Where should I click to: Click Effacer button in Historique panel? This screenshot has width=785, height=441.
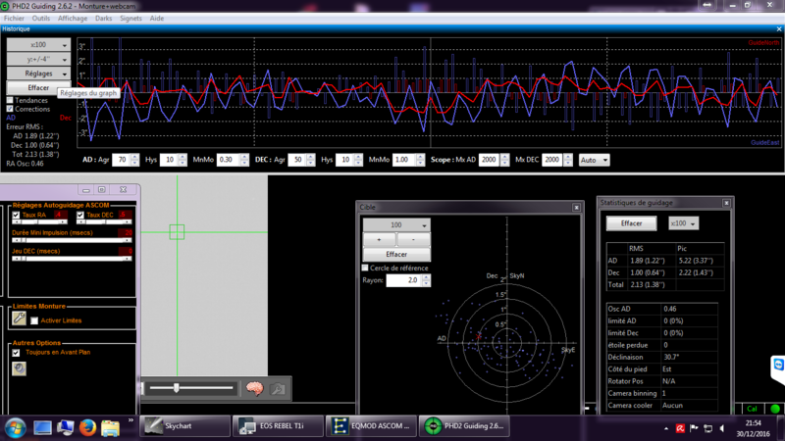[38, 87]
